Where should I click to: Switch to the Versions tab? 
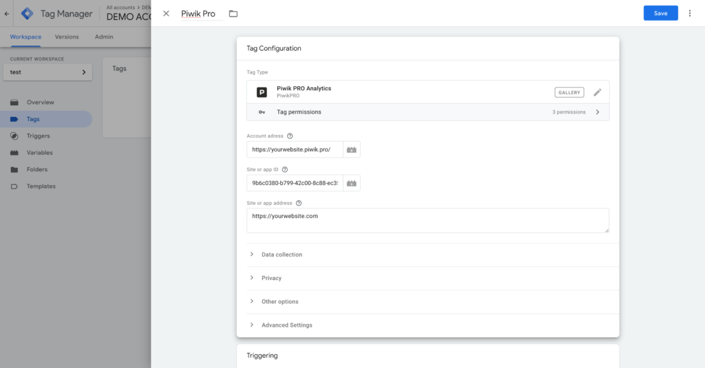coord(67,36)
